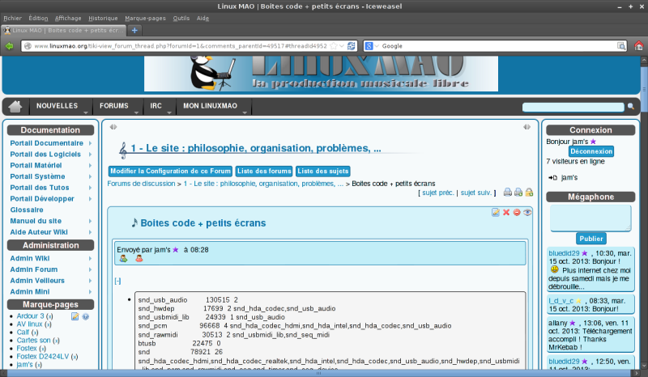The image size is (648, 377).
Task: Click the red user icon under Envoyé par
Action: tap(139, 259)
